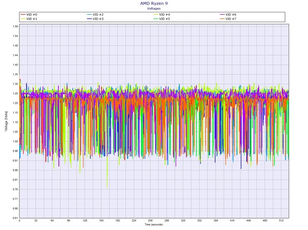
Task: Click the orange VID #7 line swatch
Action: tap(222, 19)
